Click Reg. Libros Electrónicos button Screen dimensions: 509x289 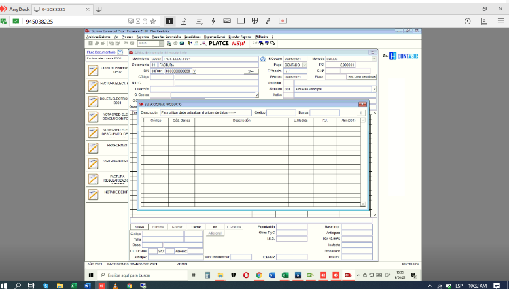tap(362, 77)
